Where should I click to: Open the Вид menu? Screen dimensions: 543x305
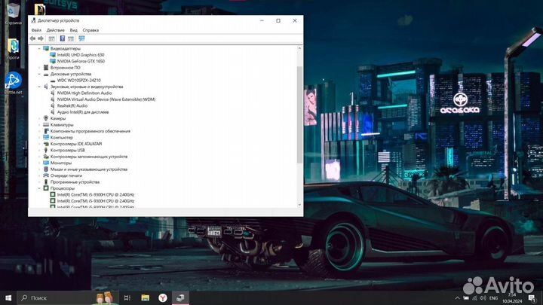(x=73, y=30)
